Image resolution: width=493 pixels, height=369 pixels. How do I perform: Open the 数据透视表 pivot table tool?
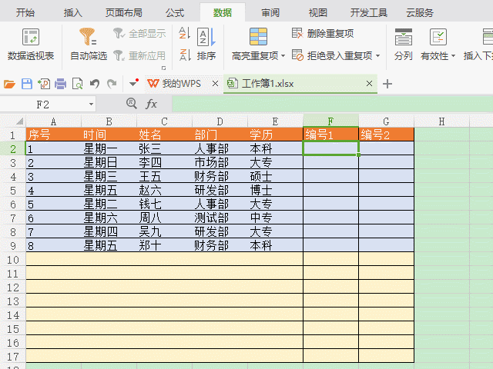[x=31, y=45]
